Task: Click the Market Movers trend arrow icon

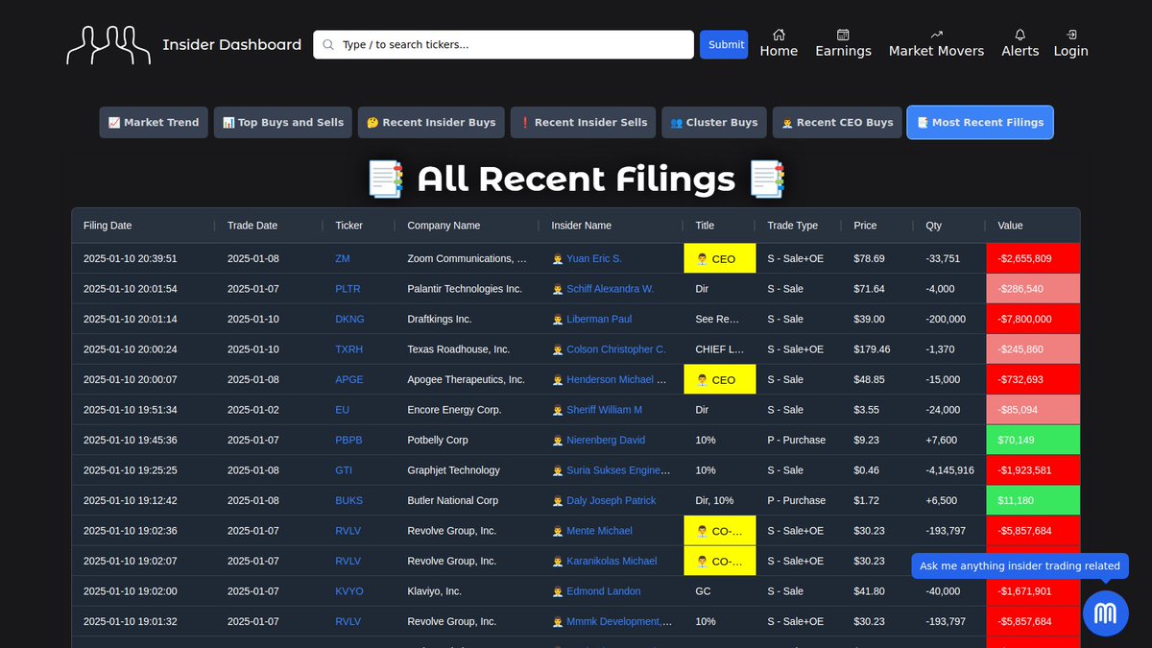Action: (x=936, y=35)
